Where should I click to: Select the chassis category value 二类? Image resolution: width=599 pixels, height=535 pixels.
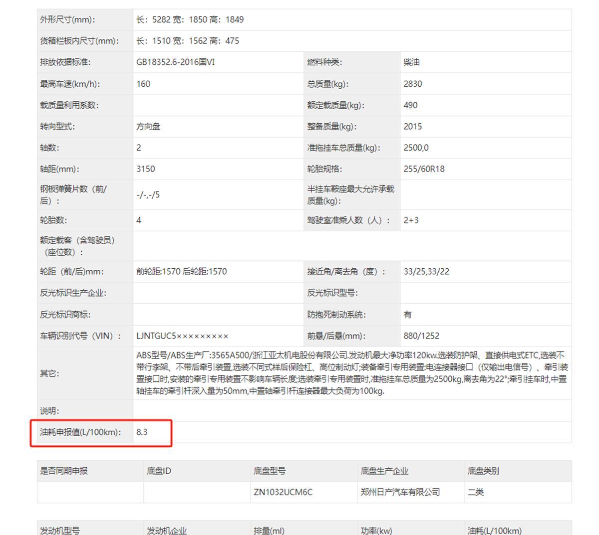pyautogui.click(x=476, y=492)
